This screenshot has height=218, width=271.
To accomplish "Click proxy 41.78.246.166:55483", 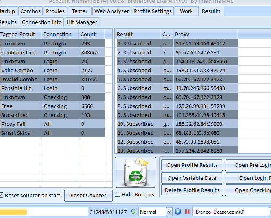I will coord(200,88).
